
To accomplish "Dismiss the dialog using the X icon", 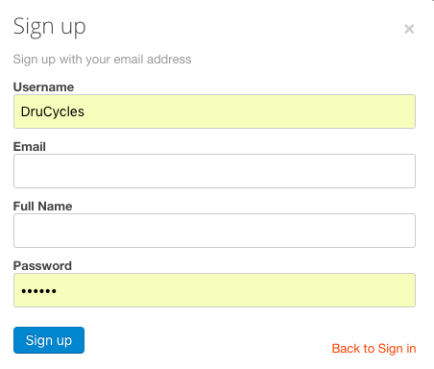I will (409, 29).
